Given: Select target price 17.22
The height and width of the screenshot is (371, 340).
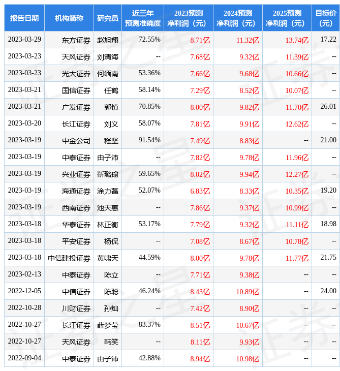Looking at the screenshot, I should point(328,40).
